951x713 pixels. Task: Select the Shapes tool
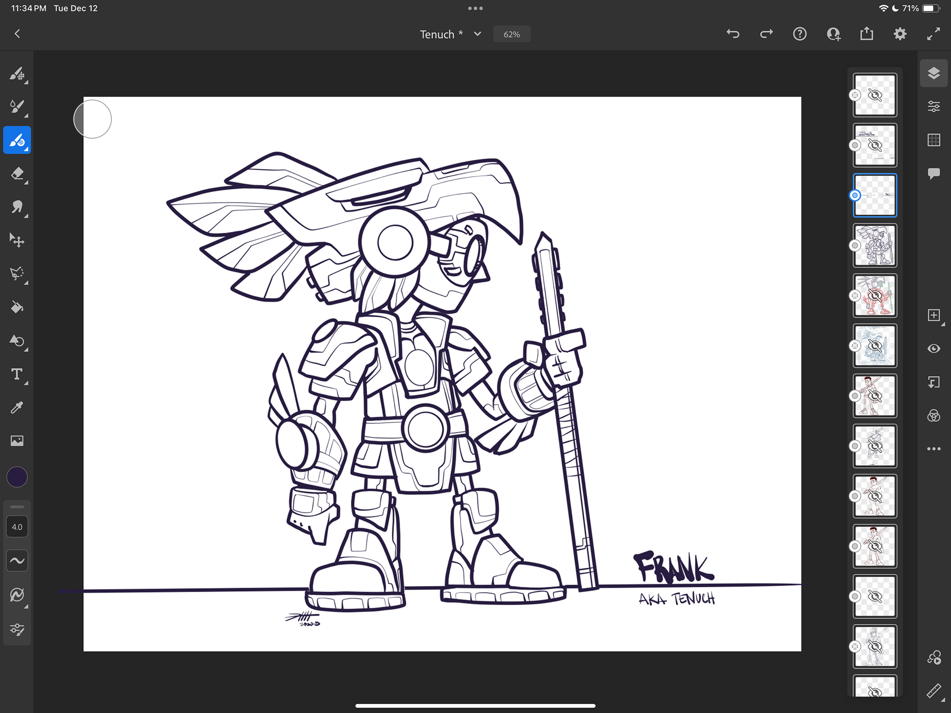(17, 341)
